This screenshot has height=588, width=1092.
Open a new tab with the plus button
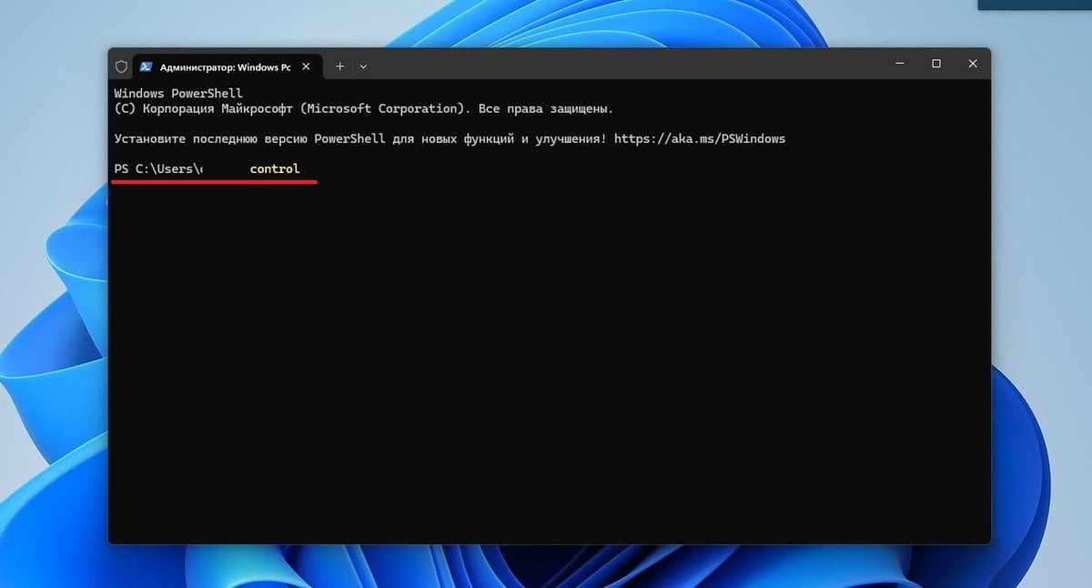(339, 66)
